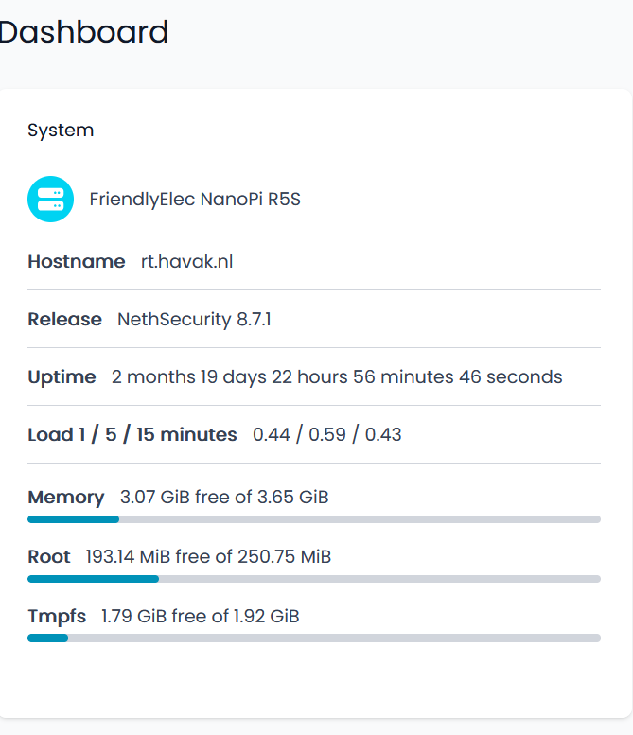
Task: Click the Root label
Action: (49, 556)
